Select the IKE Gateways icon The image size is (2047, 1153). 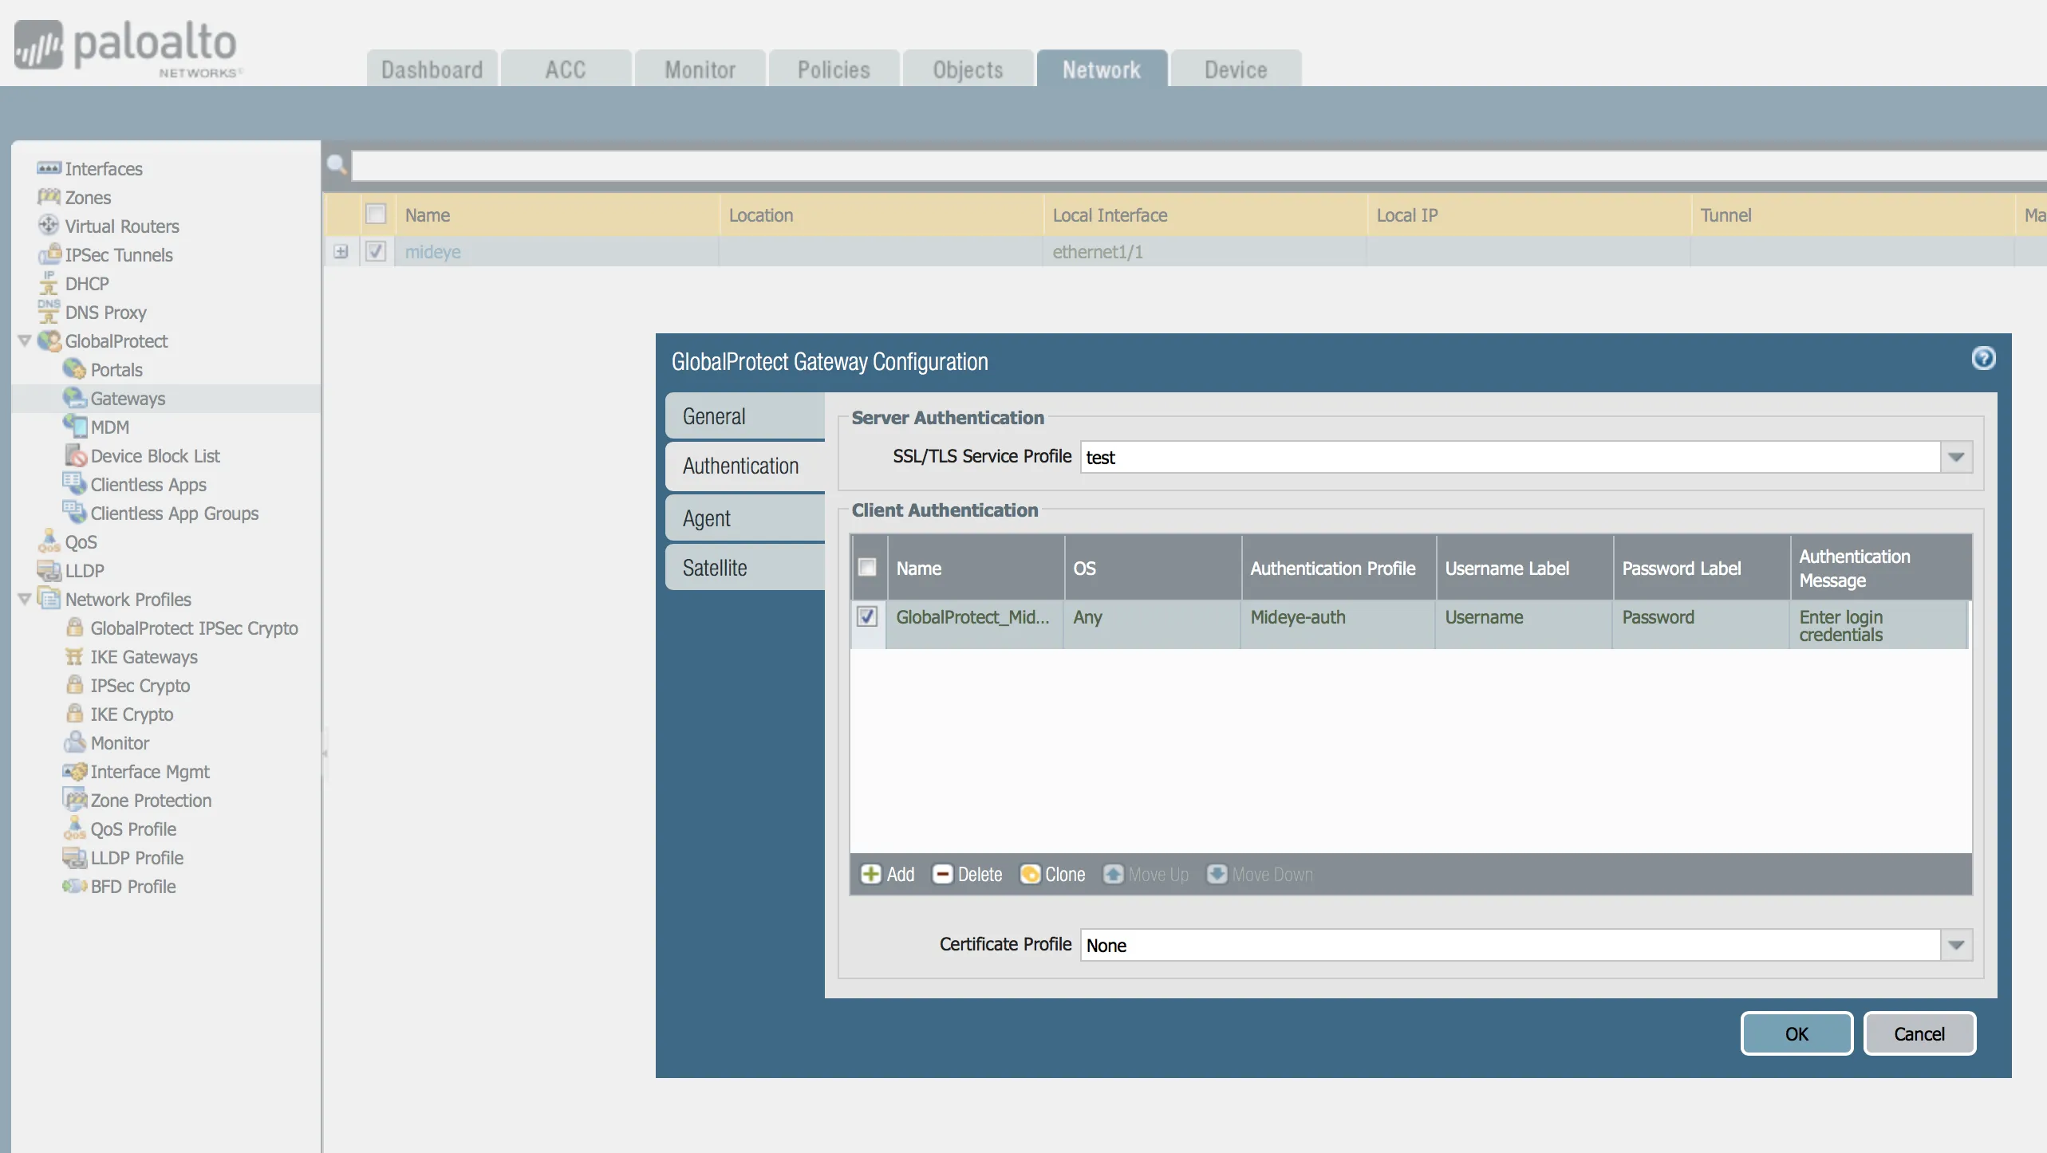coord(73,656)
